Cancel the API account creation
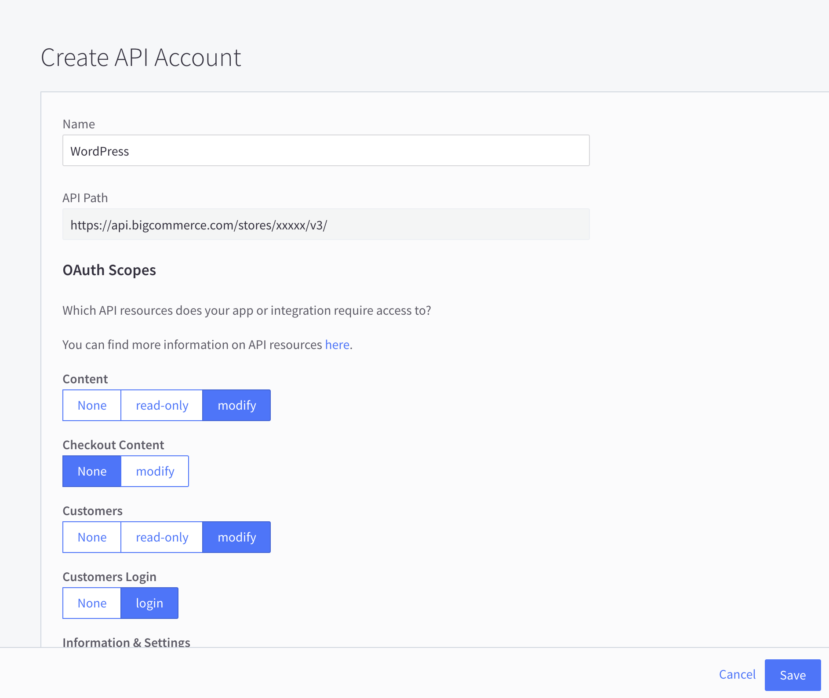 (x=737, y=674)
